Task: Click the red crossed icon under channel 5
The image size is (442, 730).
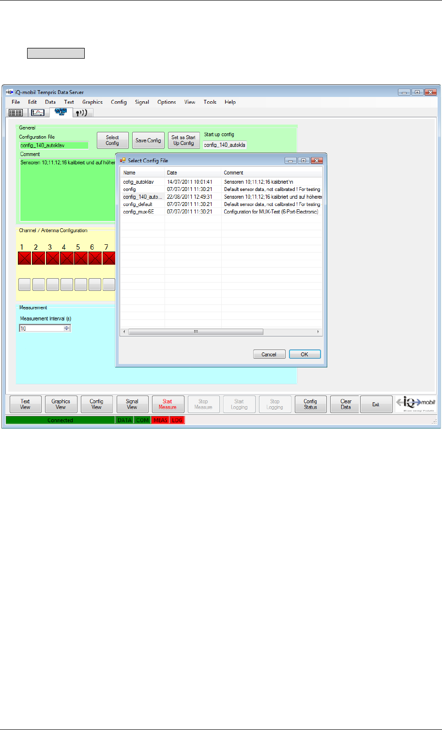Action: 80,258
